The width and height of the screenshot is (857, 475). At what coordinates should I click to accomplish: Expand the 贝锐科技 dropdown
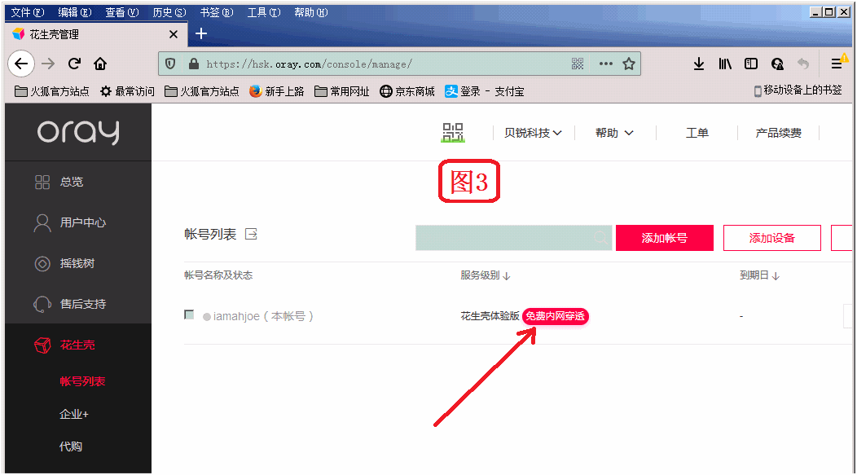533,133
